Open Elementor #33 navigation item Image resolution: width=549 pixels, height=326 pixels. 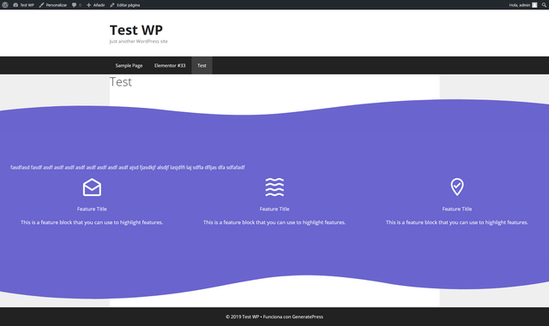(x=170, y=65)
